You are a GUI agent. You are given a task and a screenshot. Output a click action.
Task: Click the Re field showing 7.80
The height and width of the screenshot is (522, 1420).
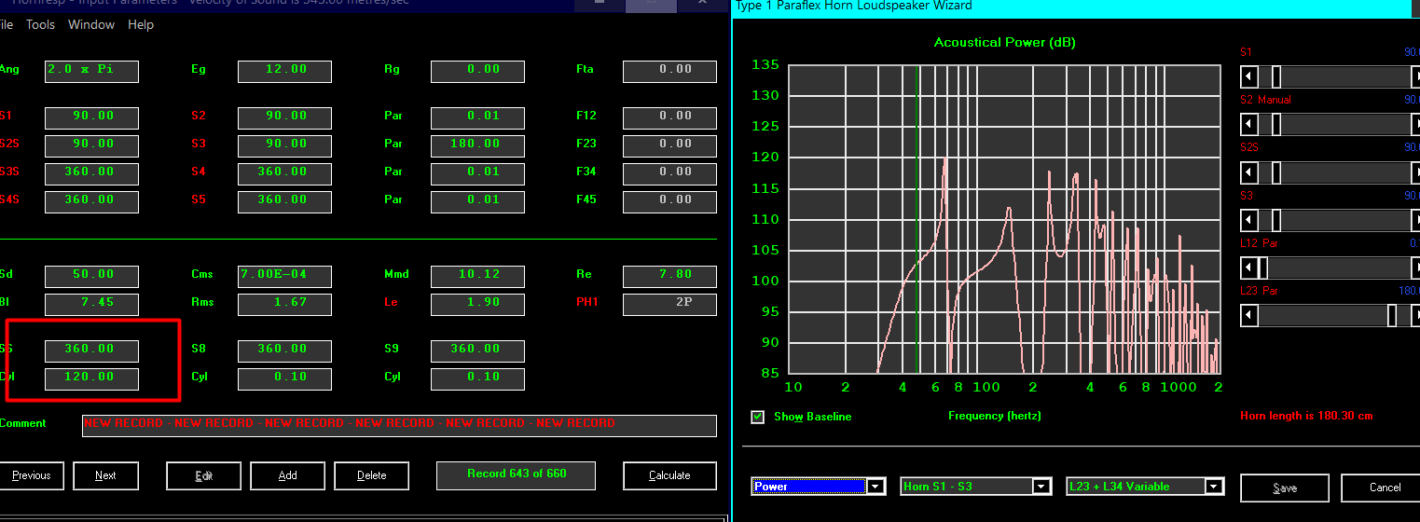click(x=669, y=276)
